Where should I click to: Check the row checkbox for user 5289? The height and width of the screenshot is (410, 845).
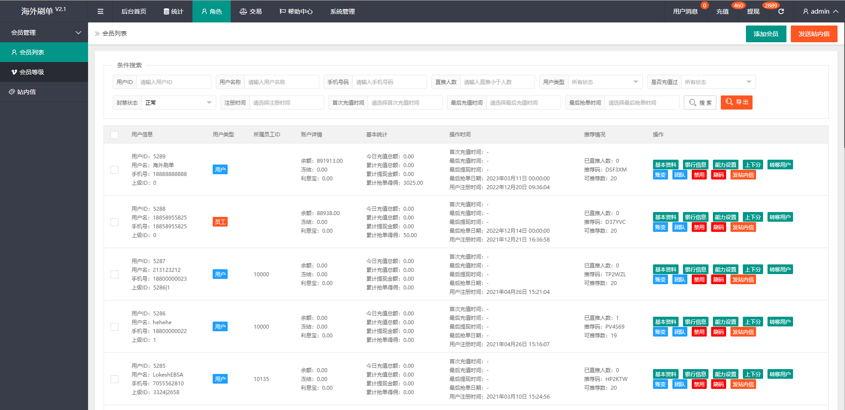pyautogui.click(x=114, y=170)
